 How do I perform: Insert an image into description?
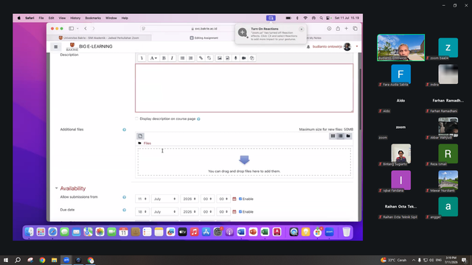click(220, 58)
